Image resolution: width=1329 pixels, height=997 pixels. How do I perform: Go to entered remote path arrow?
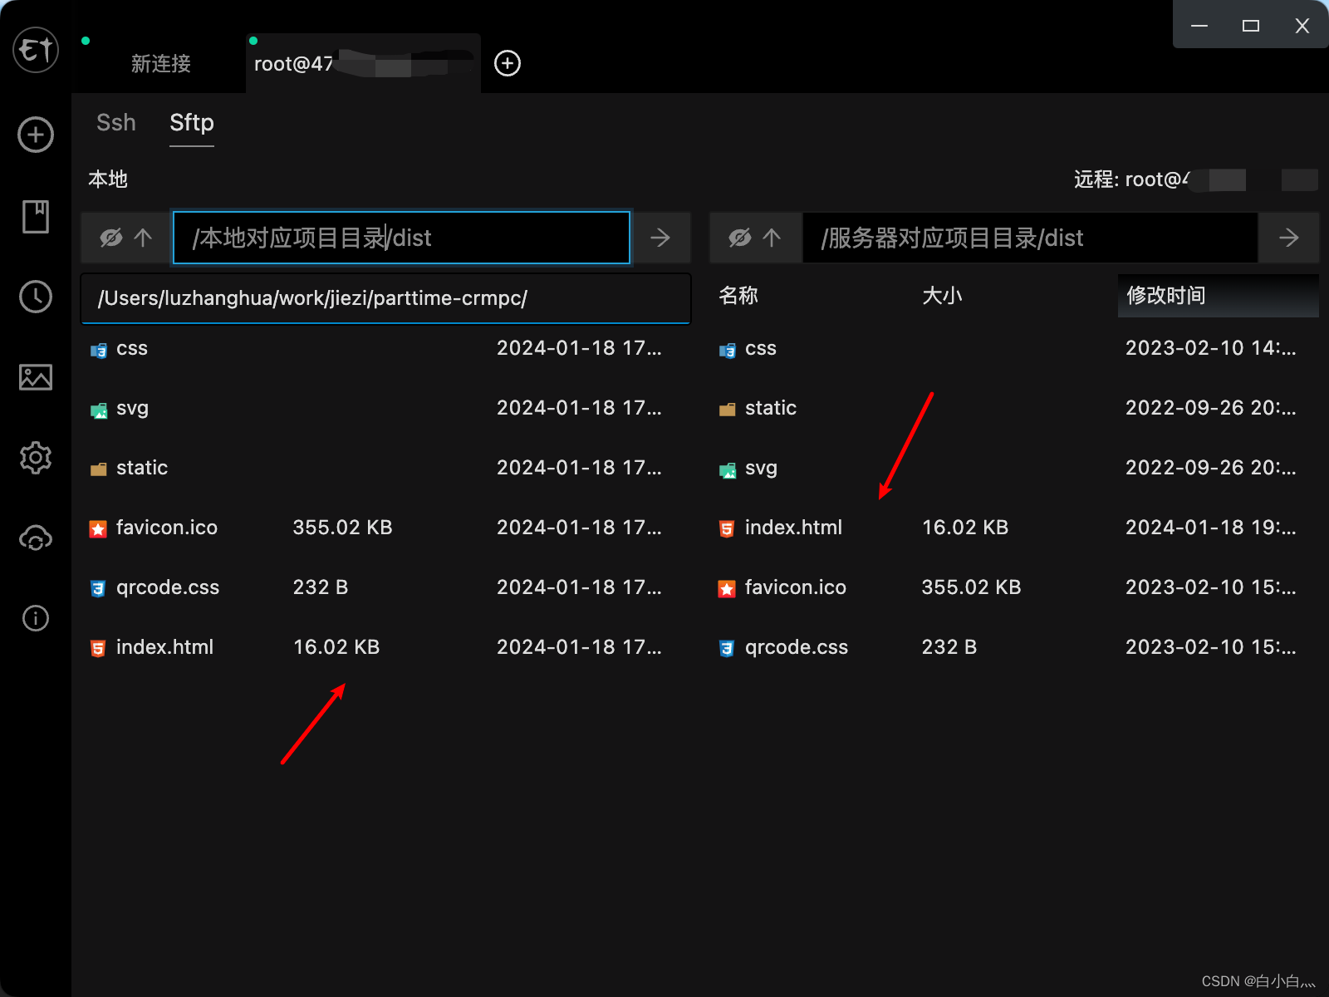1289,238
